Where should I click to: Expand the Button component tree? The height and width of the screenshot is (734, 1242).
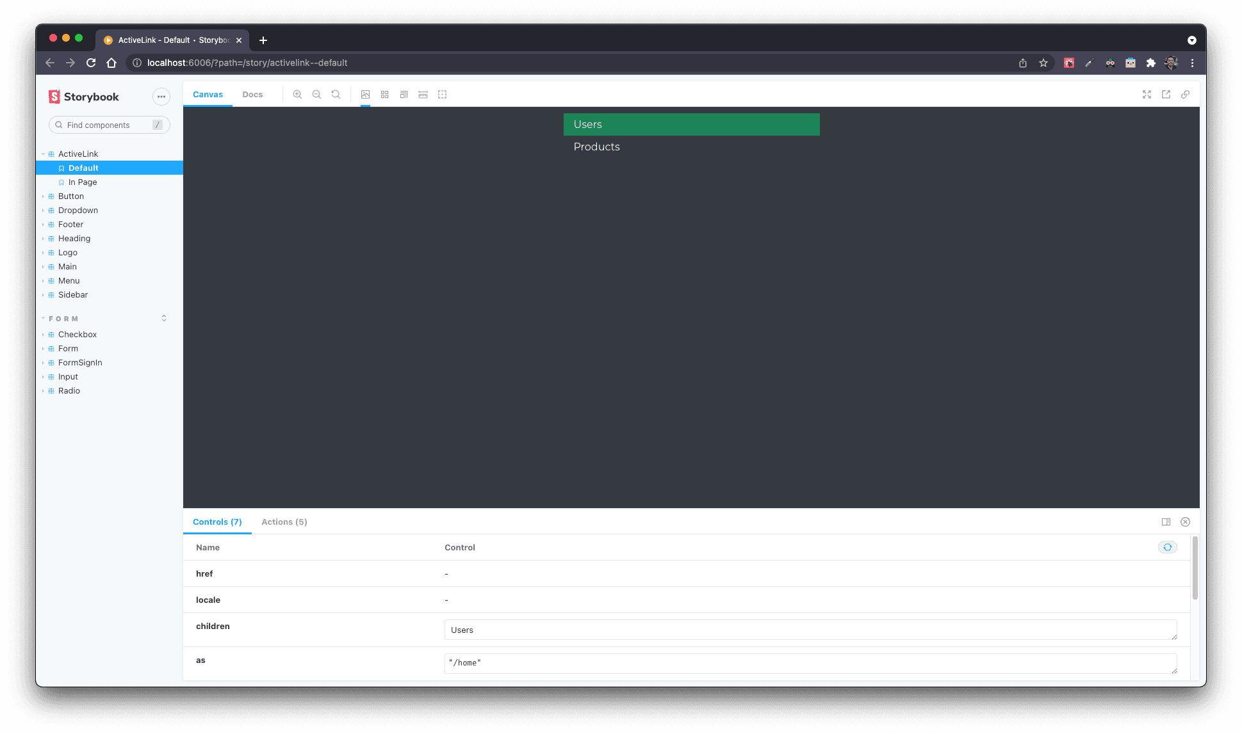click(70, 196)
